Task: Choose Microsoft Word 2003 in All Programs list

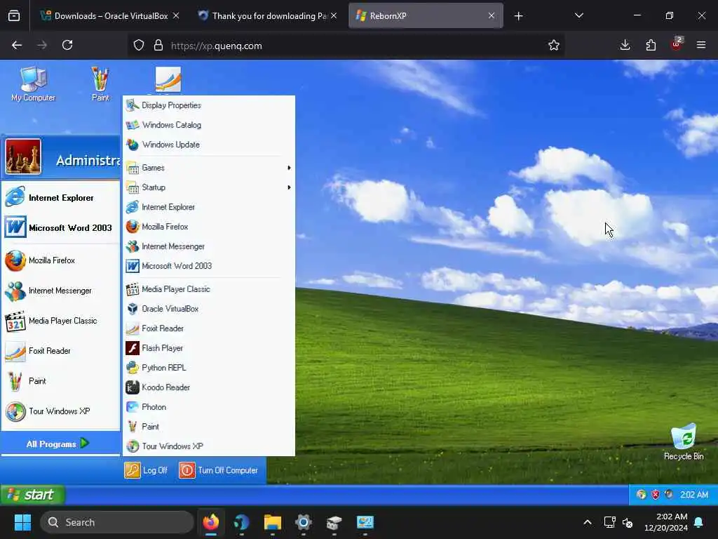Action: (209, 266)
